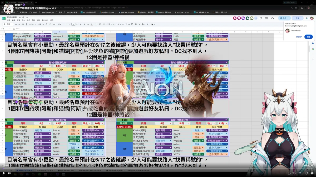This screenshot has width=316, height=177.
Task: Open the 檔案 menu
Action: (x=8, y=20)
